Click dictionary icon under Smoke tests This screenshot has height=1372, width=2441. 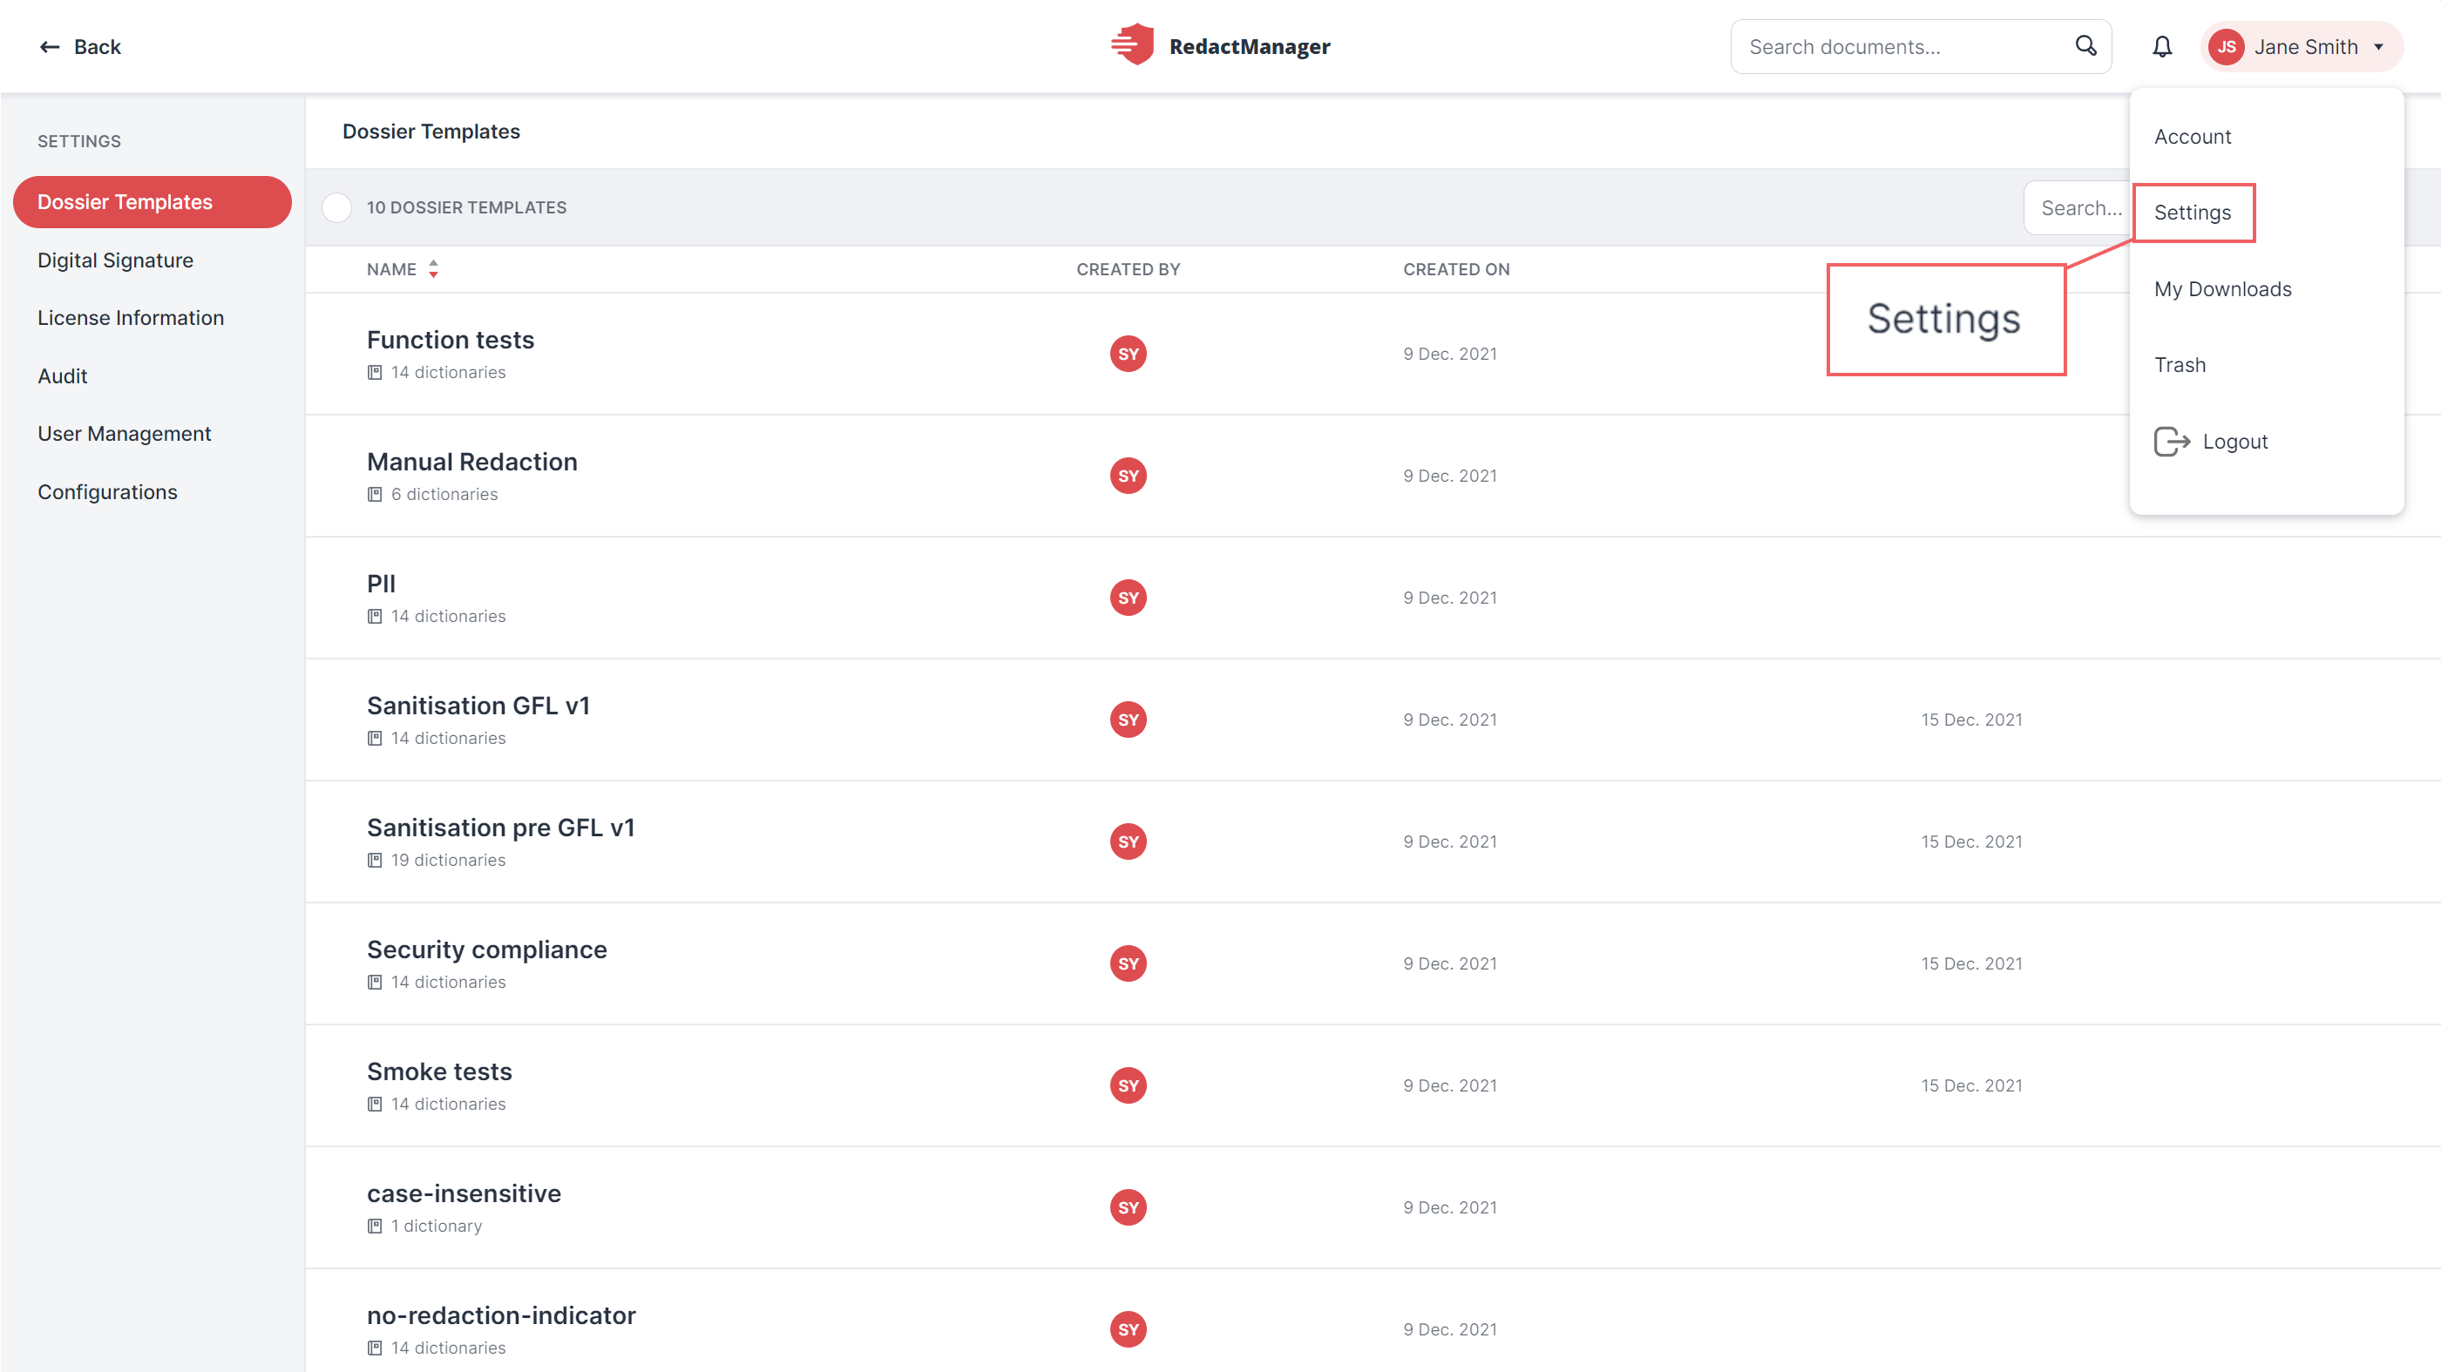click(x=375, y=1104)
